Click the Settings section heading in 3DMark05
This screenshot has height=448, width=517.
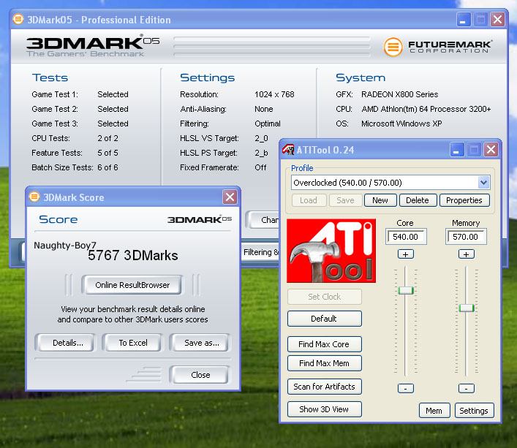pos(208,77)
